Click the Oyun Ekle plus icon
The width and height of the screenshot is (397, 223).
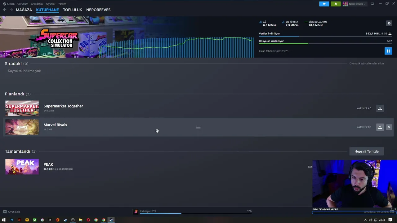pyautogui.click(x=5, y=212)
